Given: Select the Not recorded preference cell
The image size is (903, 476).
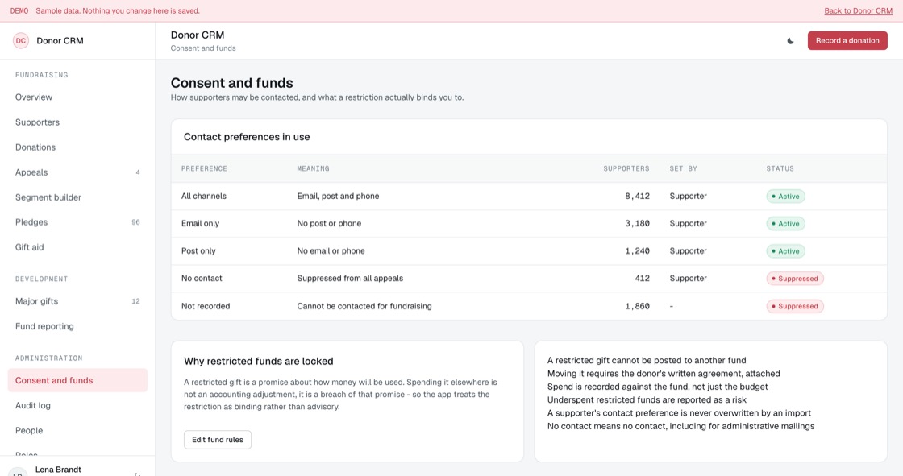Looking at the screenshot, I should pyautogui.click(x=206, y=306).
